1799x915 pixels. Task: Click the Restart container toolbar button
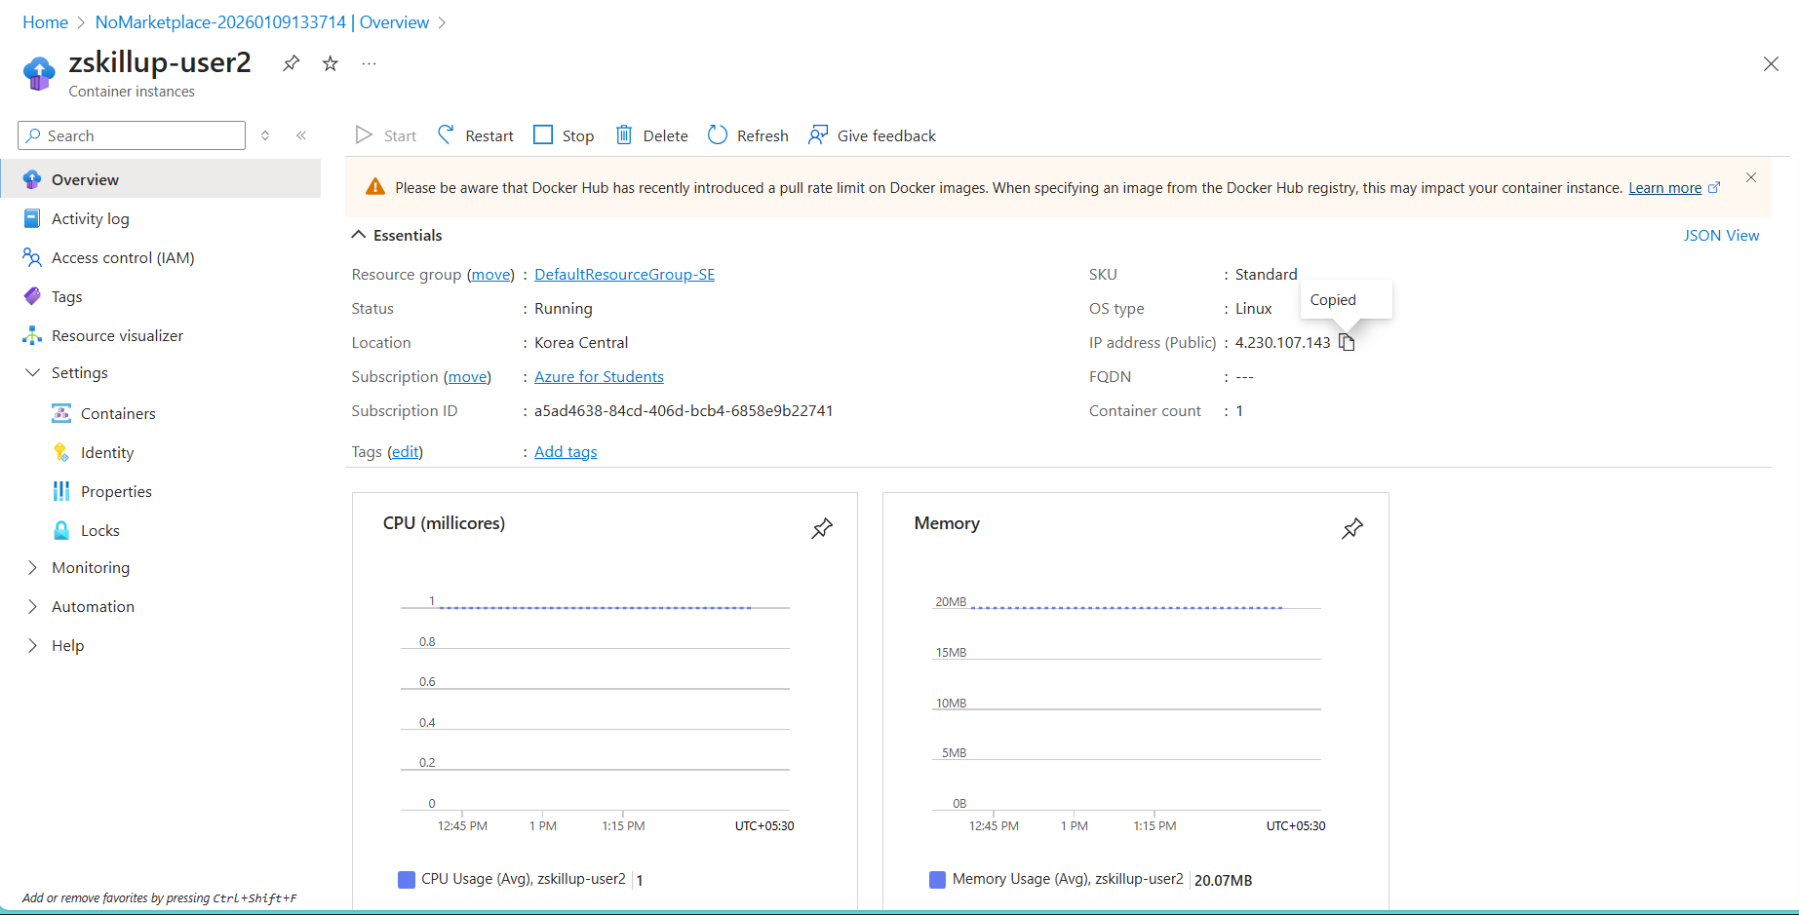click(x=476, y=135)
